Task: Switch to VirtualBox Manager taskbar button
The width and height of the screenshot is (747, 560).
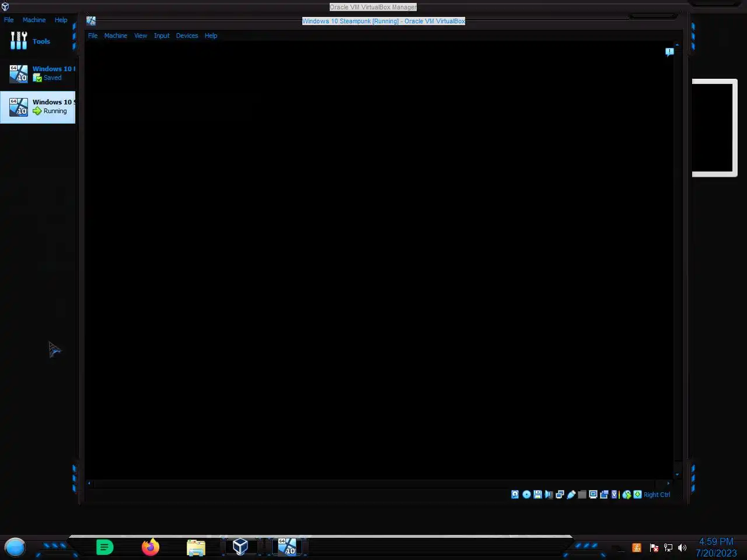Action: (x=240, y=547)
